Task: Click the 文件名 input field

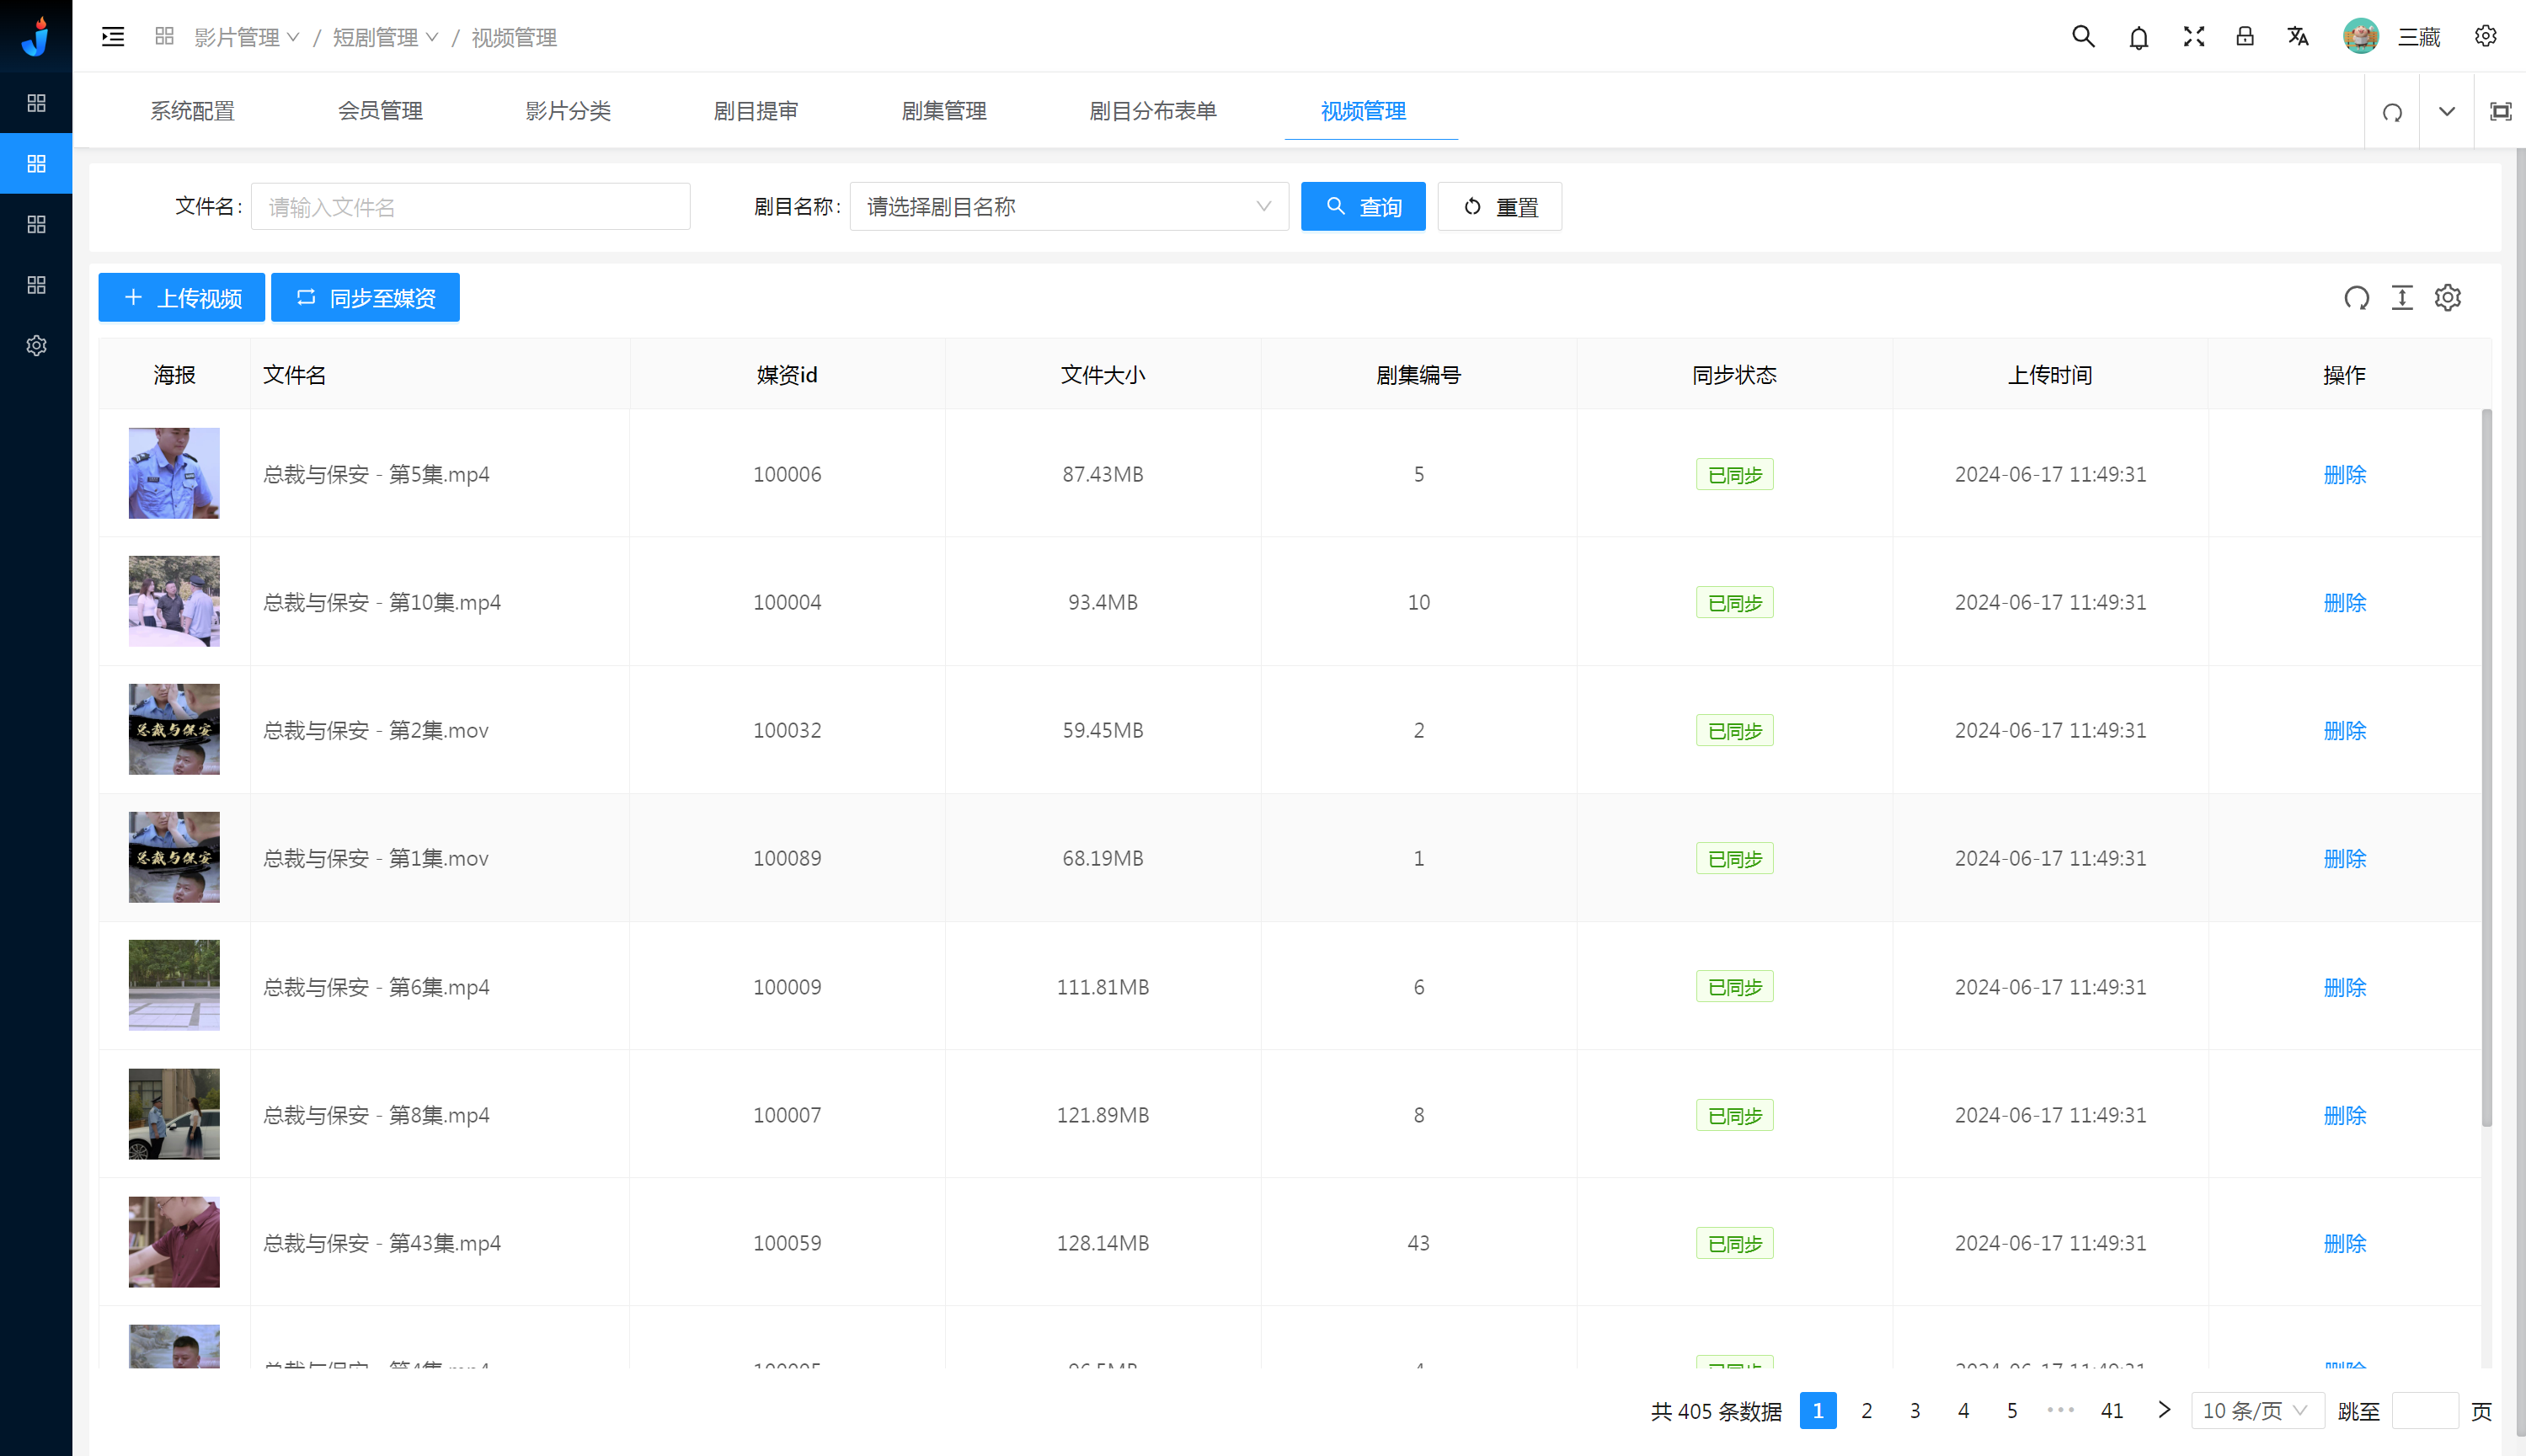Action: 470,207
